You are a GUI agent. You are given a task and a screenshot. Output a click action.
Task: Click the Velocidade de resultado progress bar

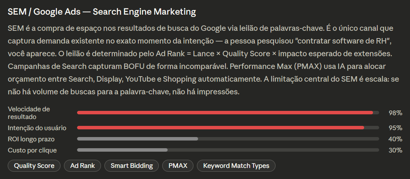click(228, 113)
